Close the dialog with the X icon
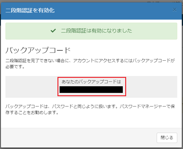Viewport: 183px width, 149px height. click(175, 10)
